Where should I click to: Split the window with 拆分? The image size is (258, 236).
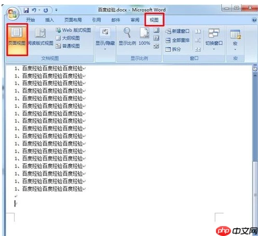(173, 49)
